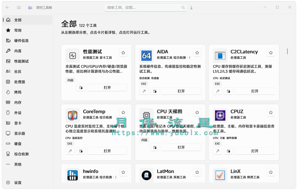Image resolution: width=299 pixels, height=191 pixels.
Task: Select the 显卡 category
Action: [x=28, y=123]
